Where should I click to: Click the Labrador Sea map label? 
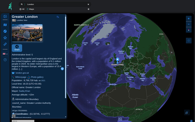point(85,44)
